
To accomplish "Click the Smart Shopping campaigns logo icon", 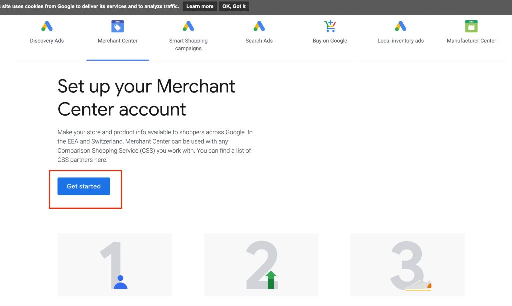I will (188, 26).
